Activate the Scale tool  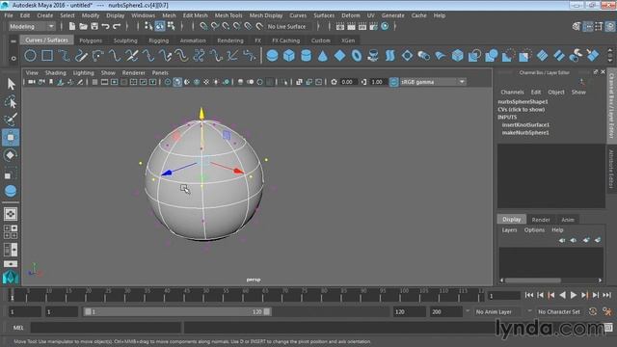[x=11, y=173]
